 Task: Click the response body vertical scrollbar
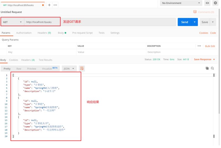coord(214,105)
